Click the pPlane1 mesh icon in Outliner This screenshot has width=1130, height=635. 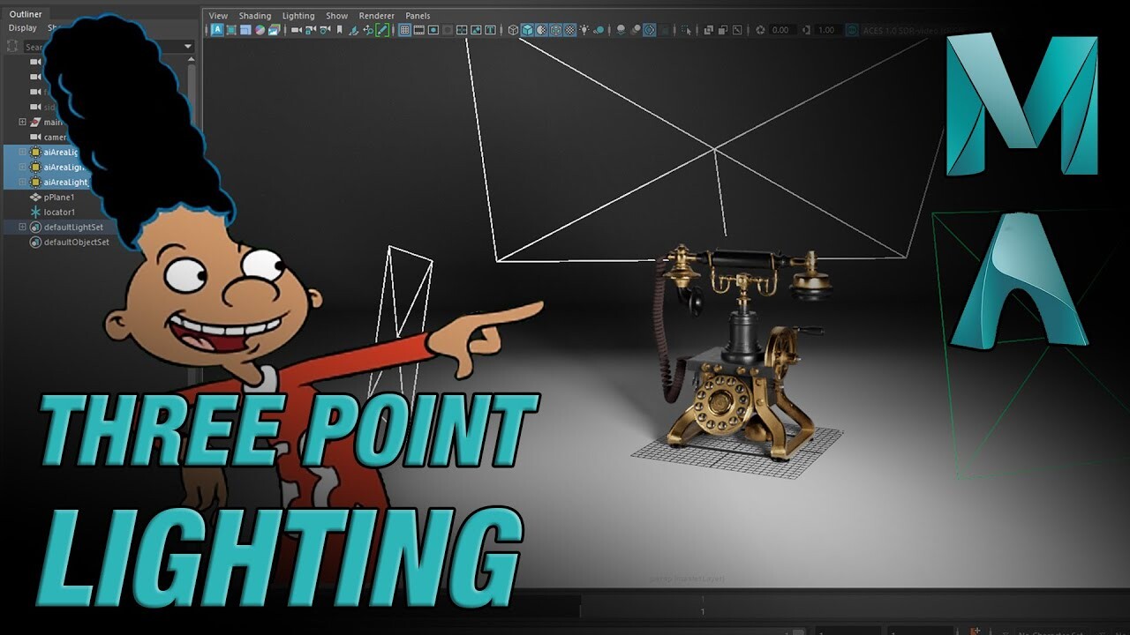tap(35, 197)
